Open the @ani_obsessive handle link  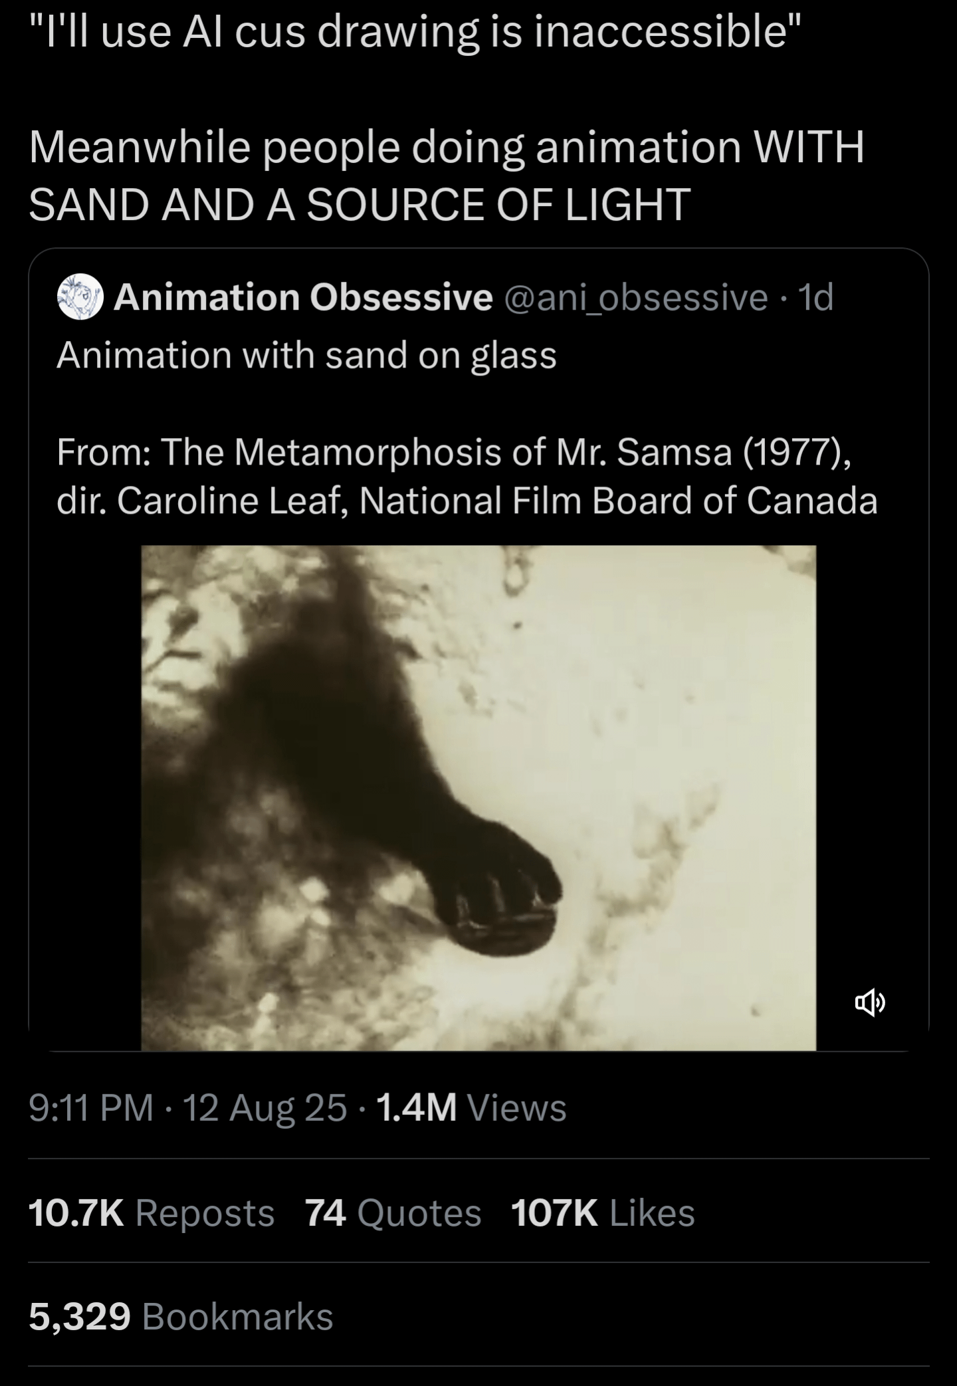[x=637, y=297]
